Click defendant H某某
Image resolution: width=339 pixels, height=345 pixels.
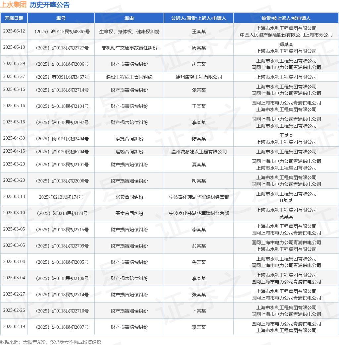tap(286, 200)
